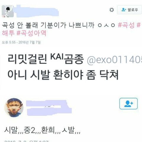Click the second # hashtag at line end
142x142 pixels.
[x=138, y=25]
